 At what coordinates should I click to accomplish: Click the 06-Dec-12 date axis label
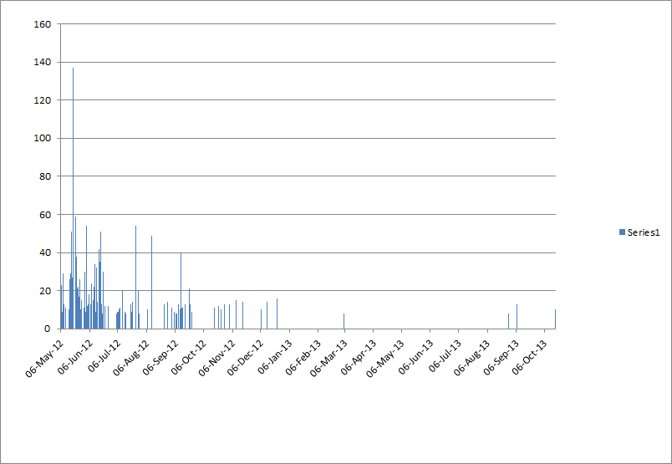click(245, 357)
